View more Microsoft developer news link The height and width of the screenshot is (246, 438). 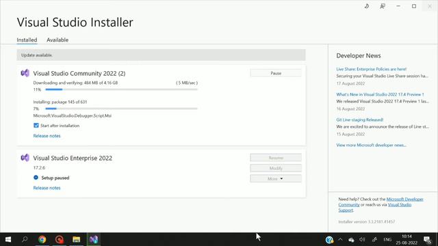coord(371,145)
